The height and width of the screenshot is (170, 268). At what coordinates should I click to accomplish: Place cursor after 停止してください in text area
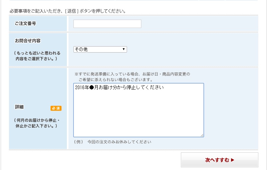164,87
